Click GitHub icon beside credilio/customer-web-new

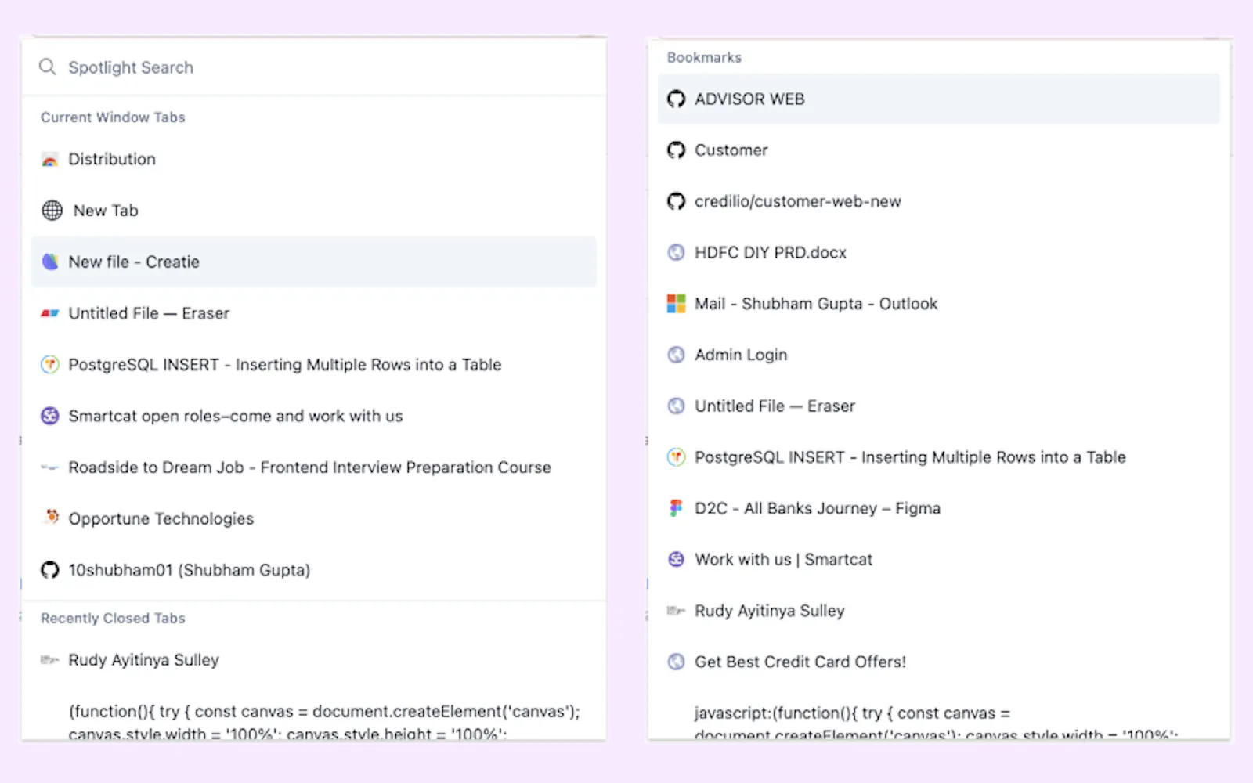[676, 201]
